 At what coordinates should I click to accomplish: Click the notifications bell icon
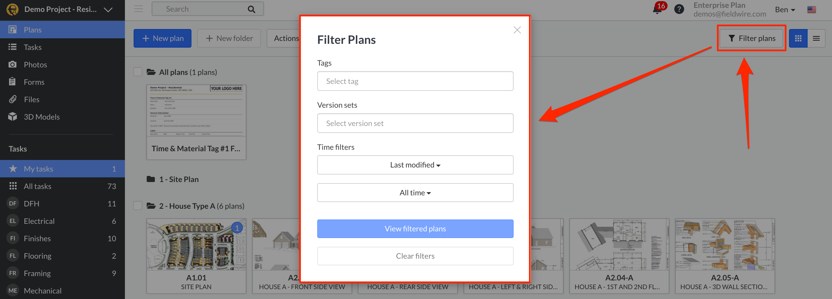coord(657,9)
